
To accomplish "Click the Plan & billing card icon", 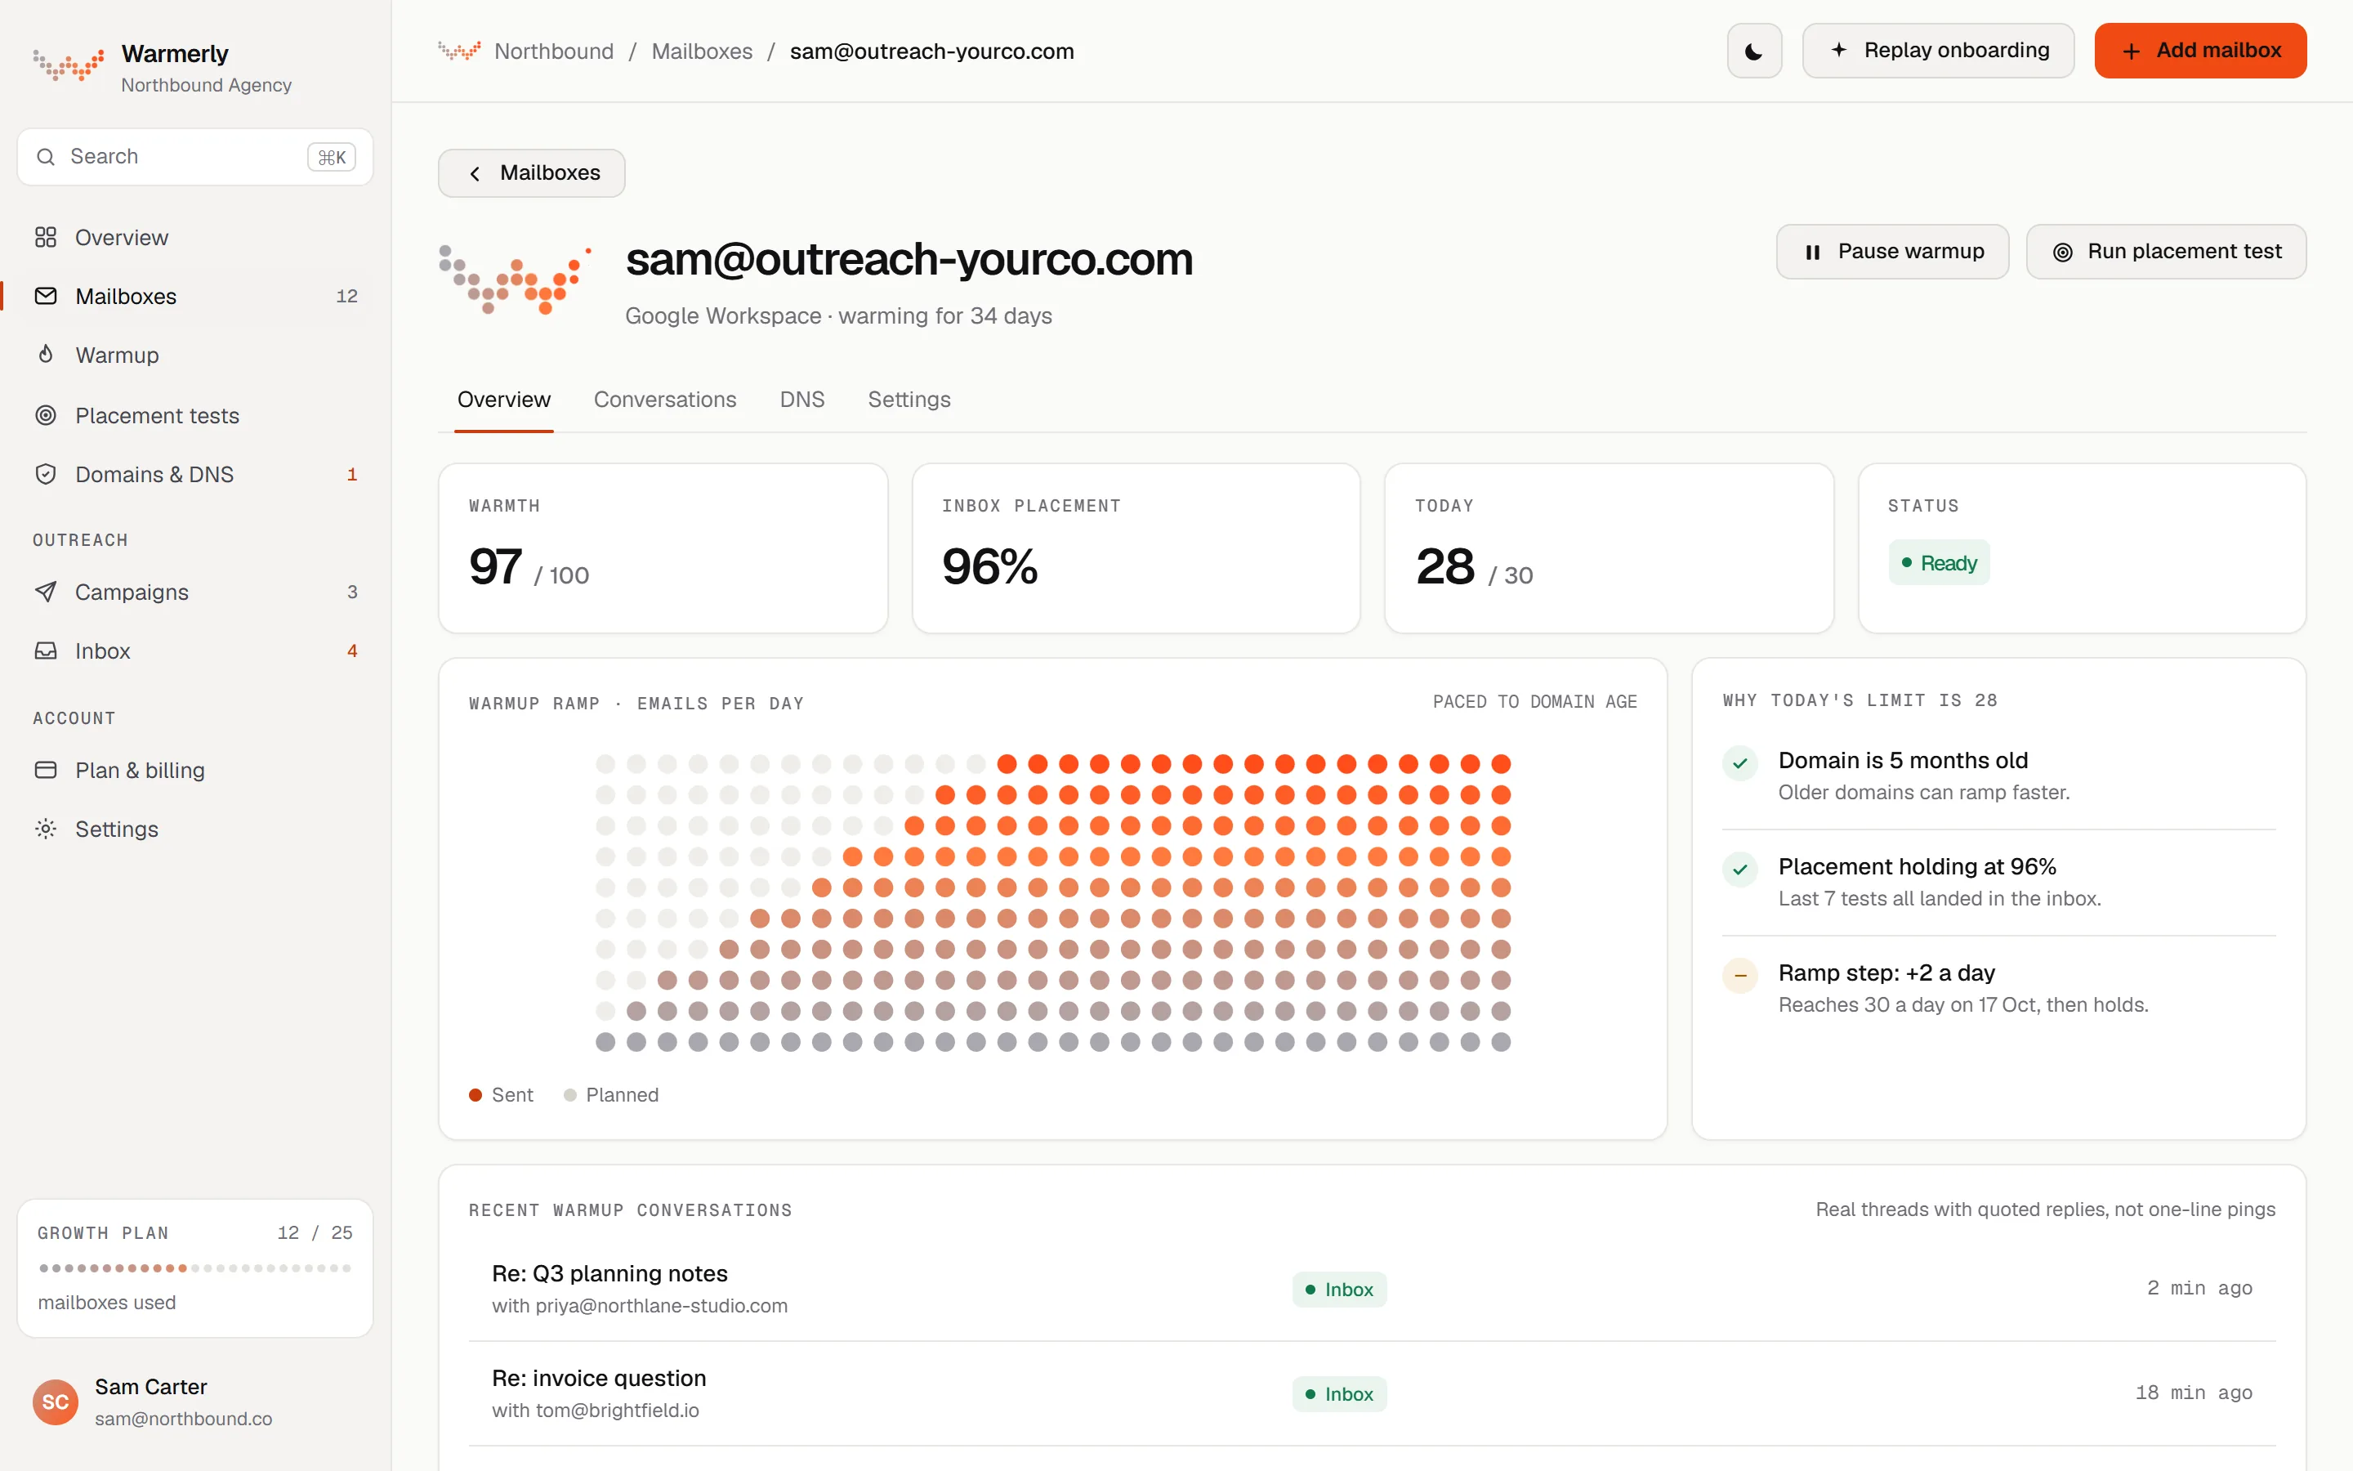I will point(46,770).
